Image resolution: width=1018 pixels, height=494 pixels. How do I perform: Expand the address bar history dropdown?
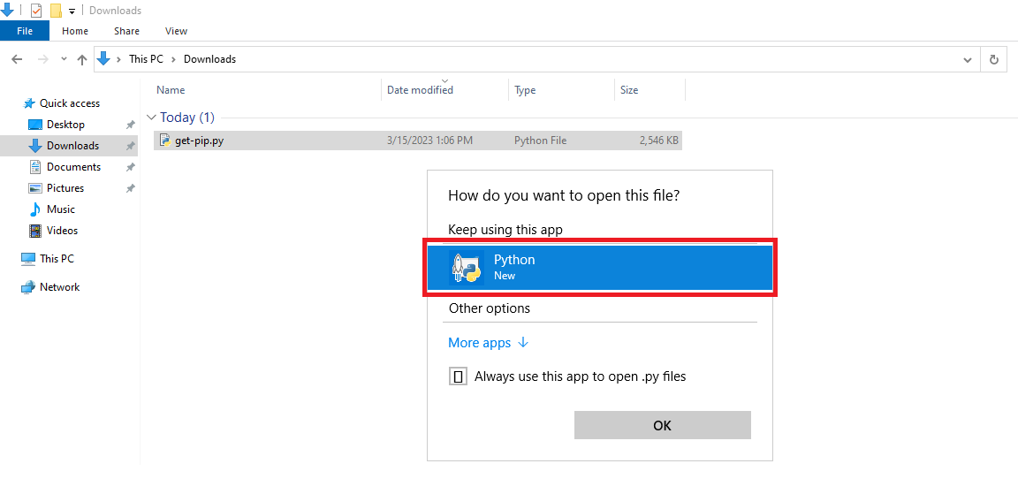click(968, 59)
